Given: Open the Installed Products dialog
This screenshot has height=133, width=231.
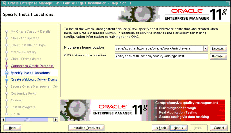Looking at the screenshot, I should click(86, 128).
